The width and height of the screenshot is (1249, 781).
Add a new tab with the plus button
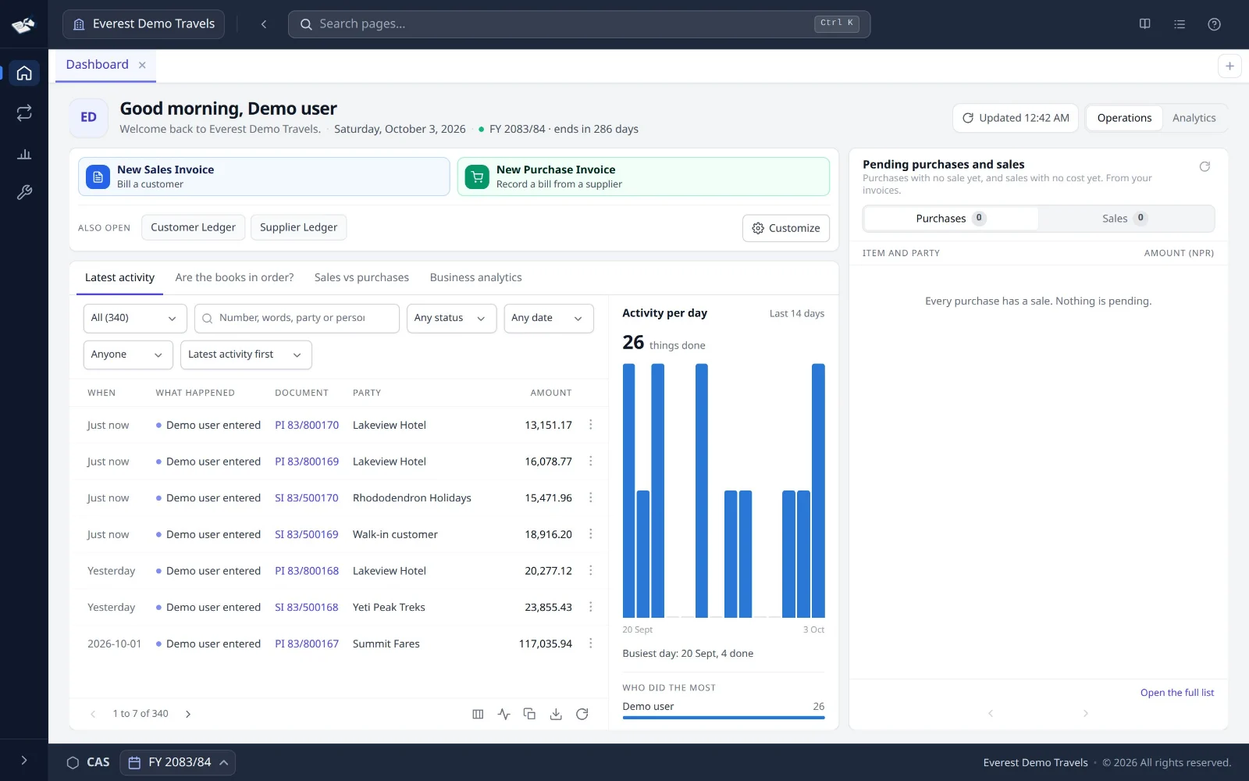pos(1229,66)
